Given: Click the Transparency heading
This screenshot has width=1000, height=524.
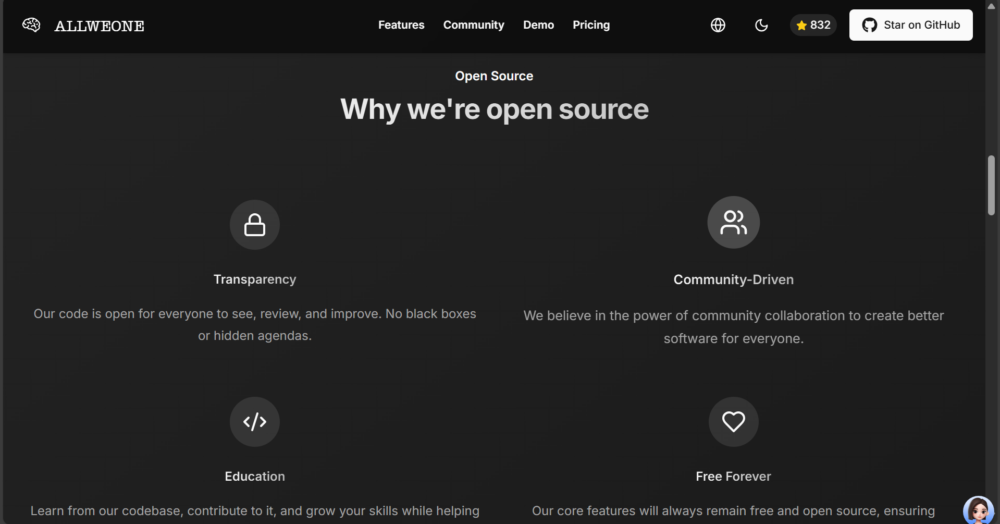Looking at the screenshot, I should 255,279.
